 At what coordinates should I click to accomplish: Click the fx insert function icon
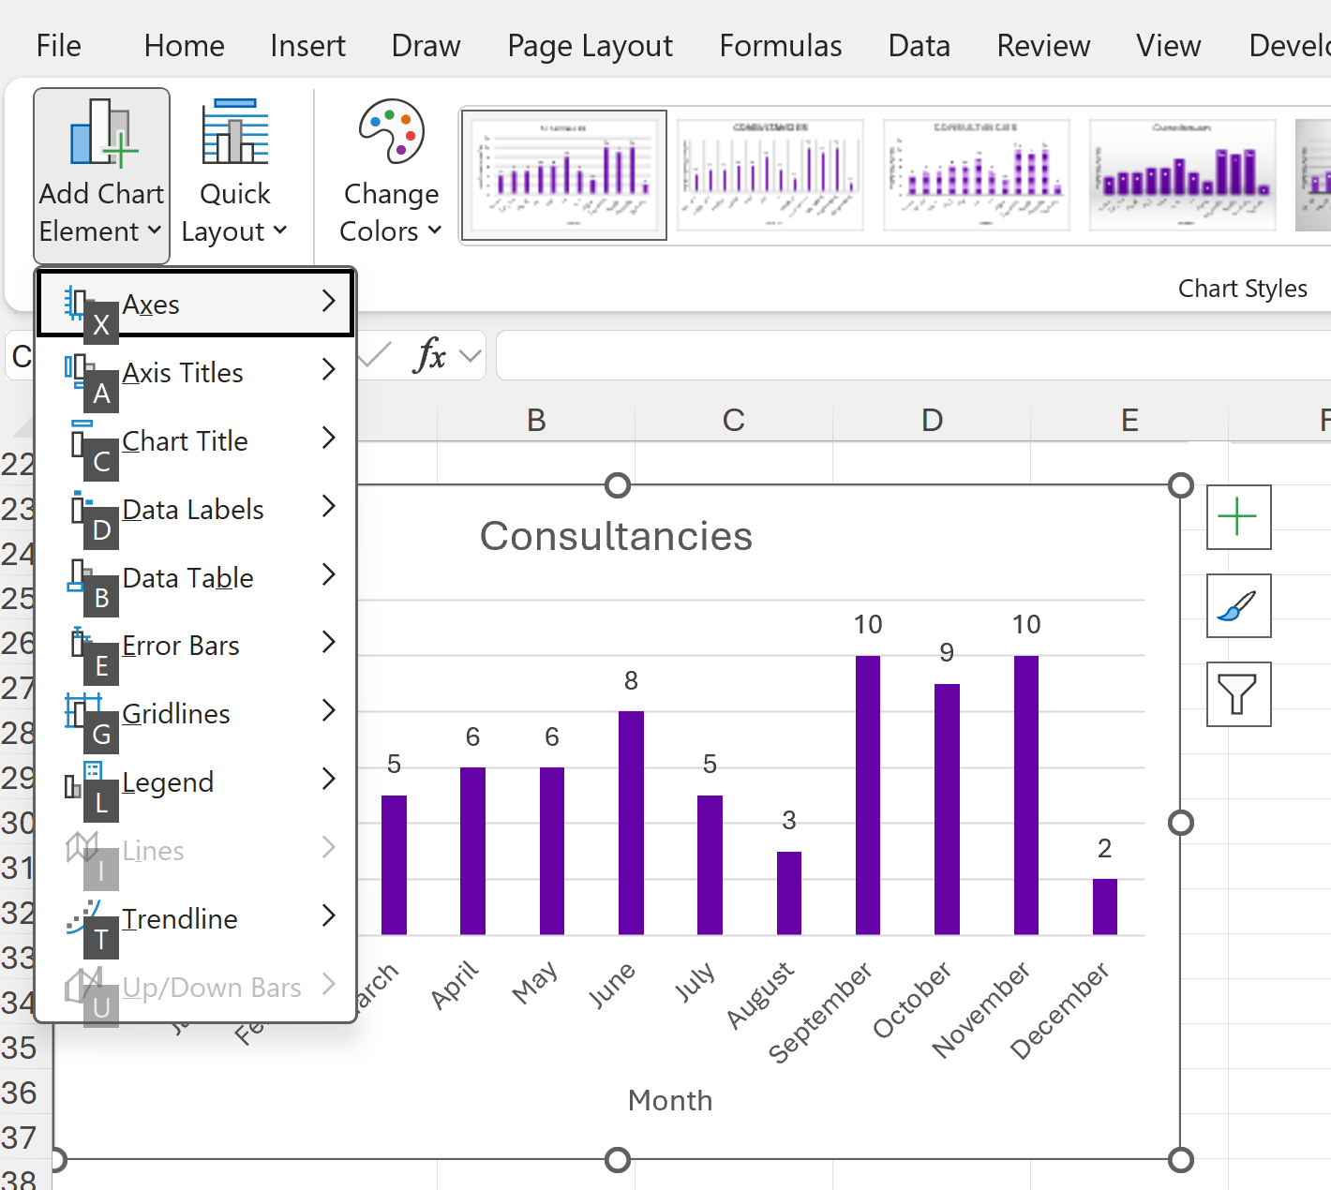(429, 355)
